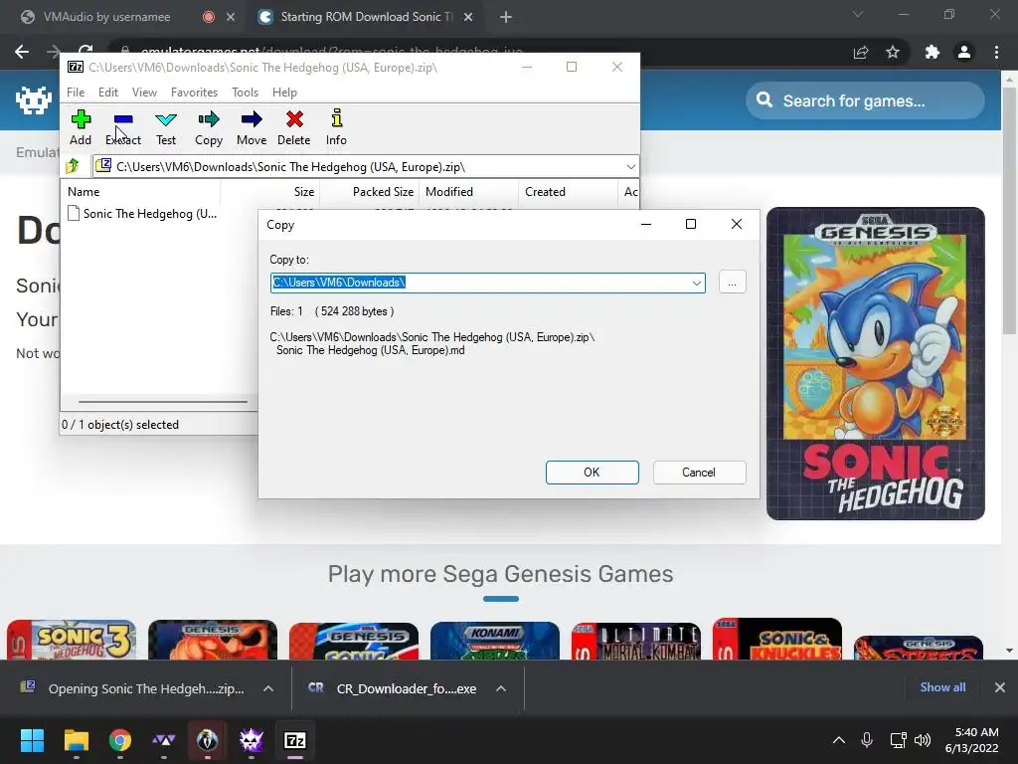
Task: Close the Starting ROM Download tab
Action: 468,17
